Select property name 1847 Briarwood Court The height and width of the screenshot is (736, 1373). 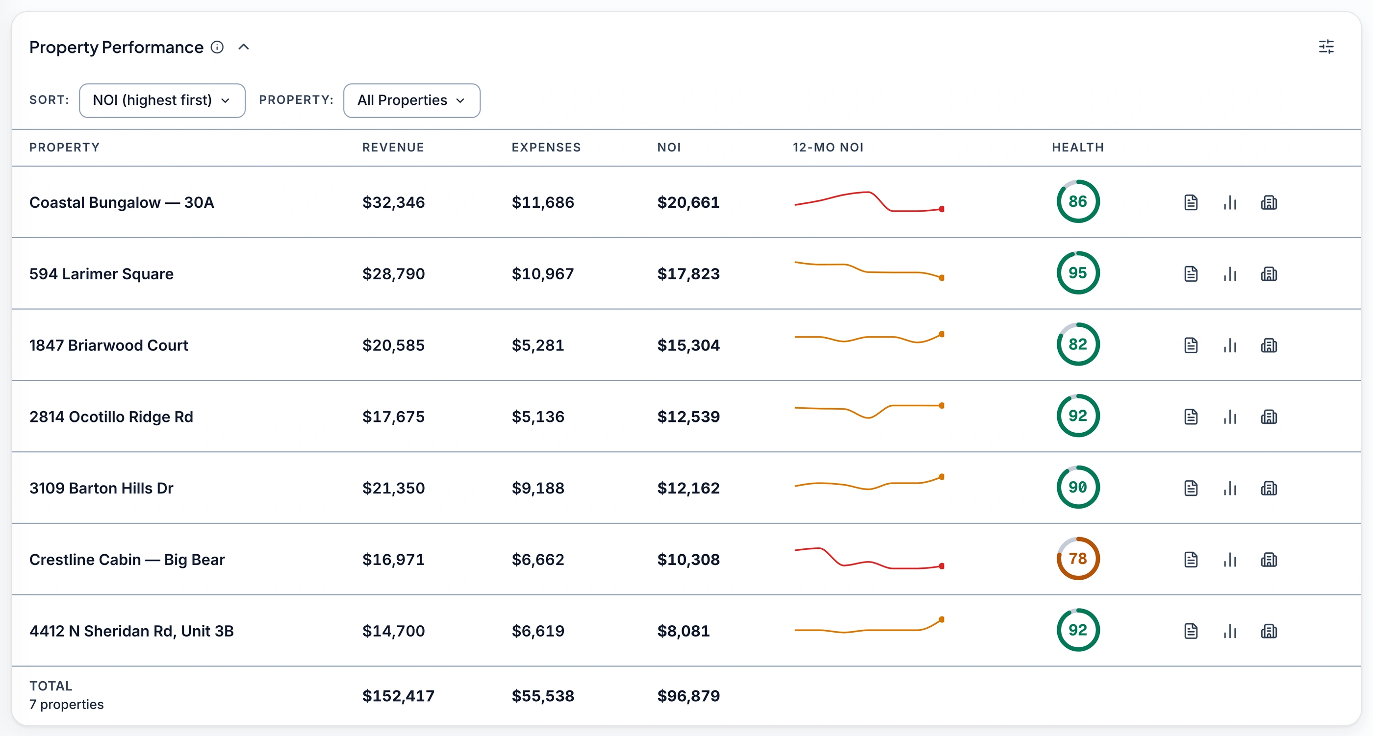click(109, 345)
